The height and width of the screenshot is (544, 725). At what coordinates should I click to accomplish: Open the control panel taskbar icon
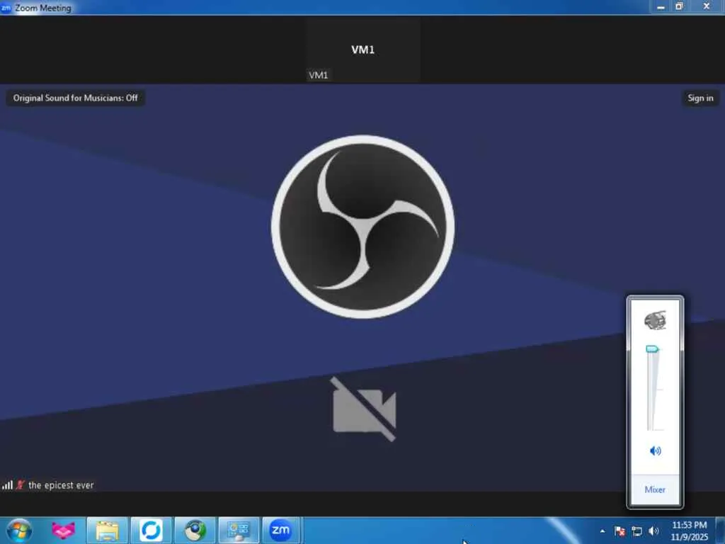pyautogui.click(x=239, y=530)
